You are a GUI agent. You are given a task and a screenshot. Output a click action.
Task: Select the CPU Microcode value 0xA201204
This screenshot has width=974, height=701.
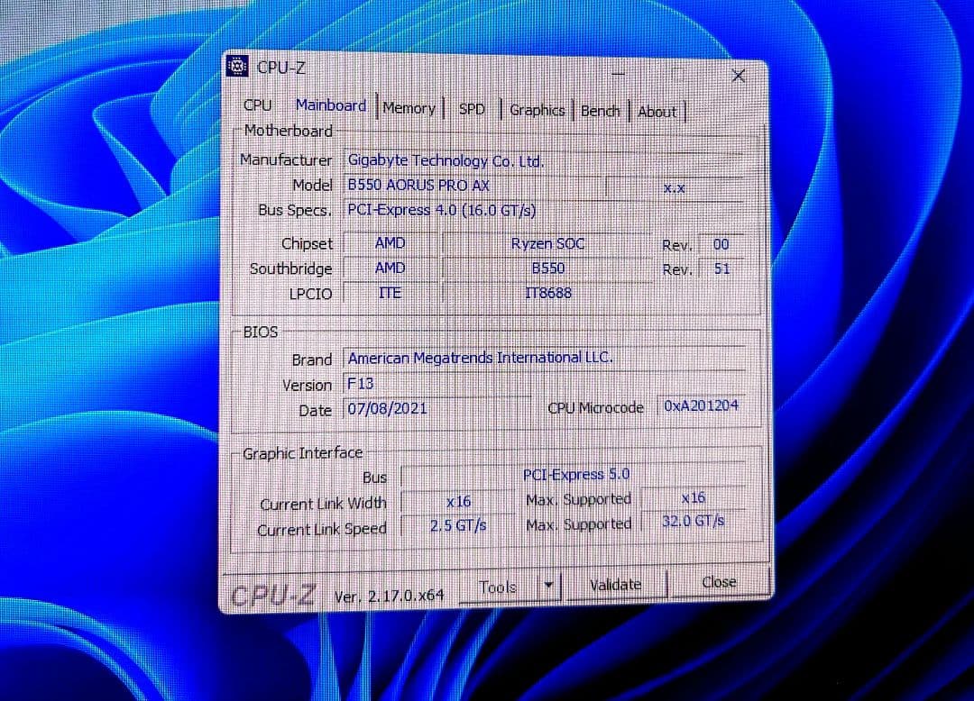(x=701, y=405)
